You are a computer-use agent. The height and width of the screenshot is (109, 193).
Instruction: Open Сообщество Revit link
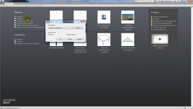(x=159, y=29)
